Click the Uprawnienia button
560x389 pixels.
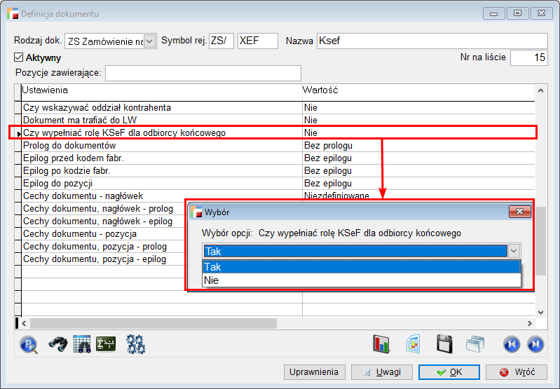[x=315, y=372]
